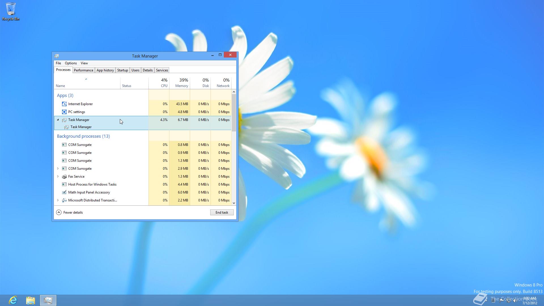Collapse the Task Manager process group

[x=58, y=120]
